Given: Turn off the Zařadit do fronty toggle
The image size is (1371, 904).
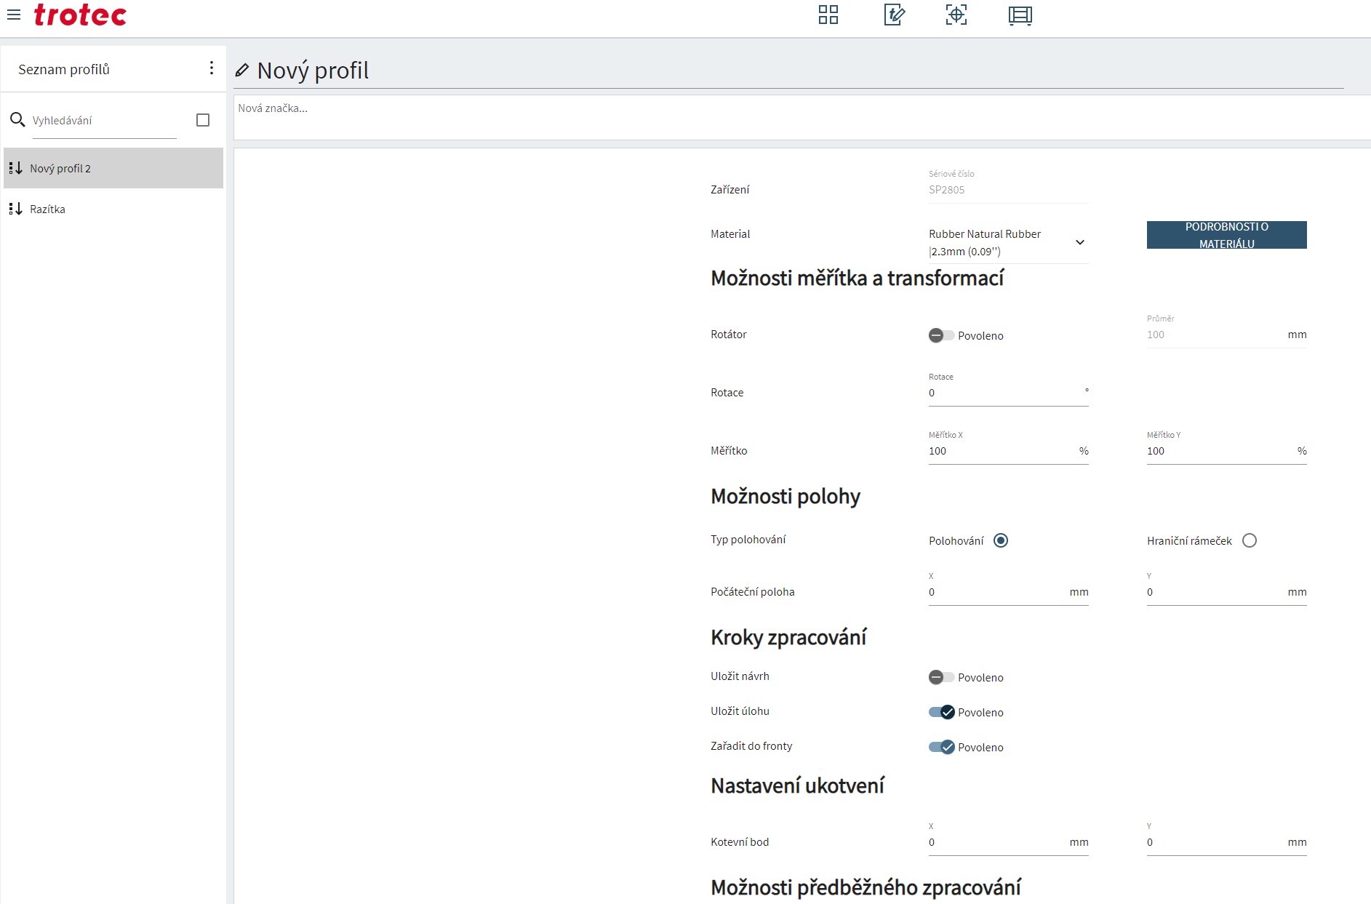Looking at the screenshot, I should click(941, 747).
